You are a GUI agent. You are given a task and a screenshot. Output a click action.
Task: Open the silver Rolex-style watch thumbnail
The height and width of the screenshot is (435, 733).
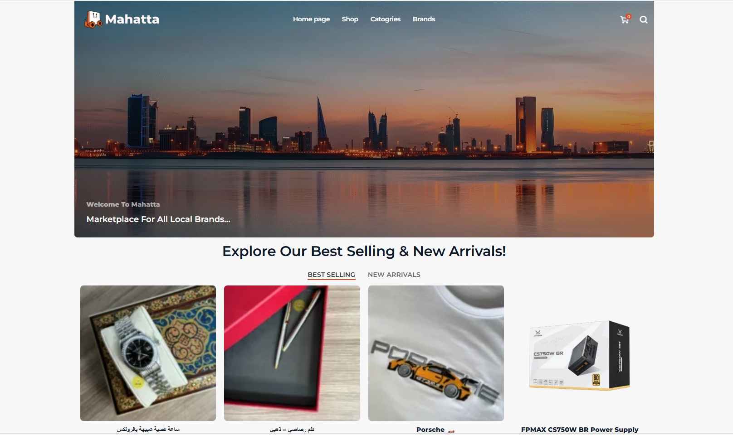148,353
